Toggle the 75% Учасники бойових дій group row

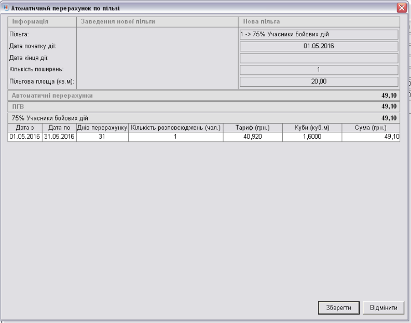pyautogui.click(x=203, y=118)
